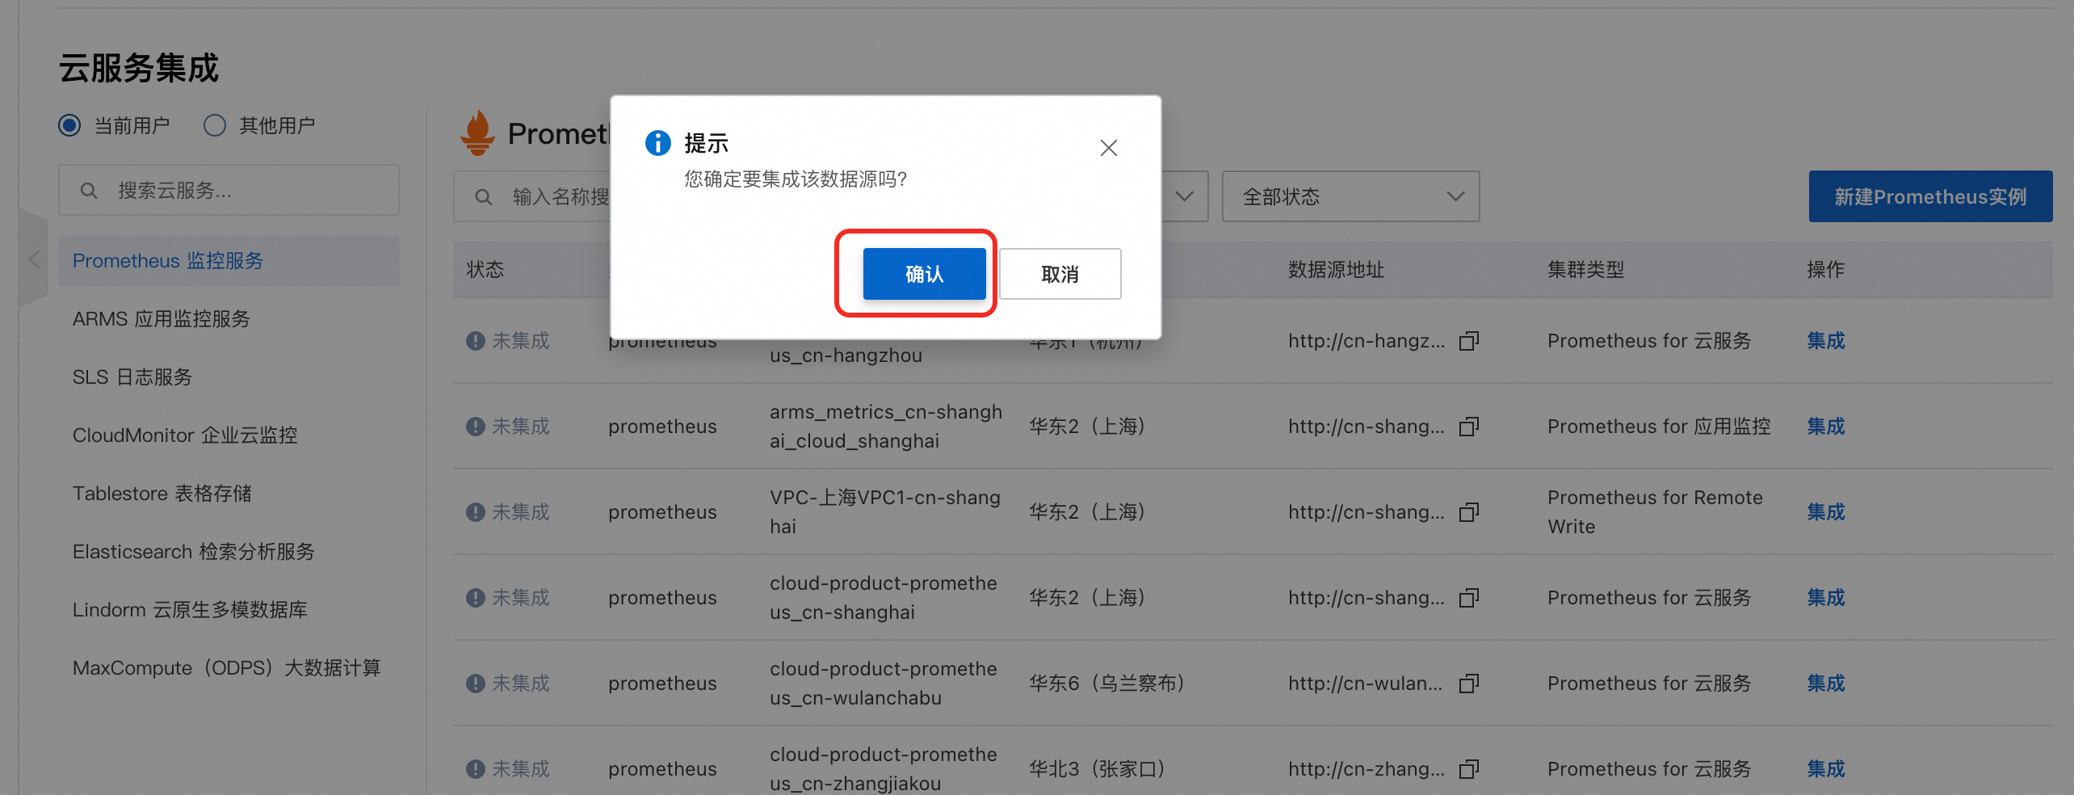Select the 当前用户 radio button
Image resolution: width=2074 pixels, height=795 pixels.
pyautogui.click(x=69, y=125)
